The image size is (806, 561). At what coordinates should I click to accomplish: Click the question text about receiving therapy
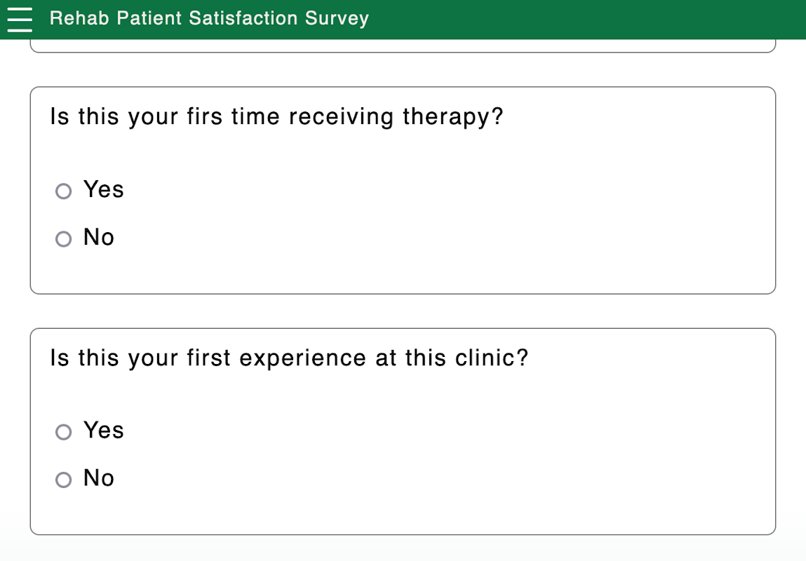(277, 117)
